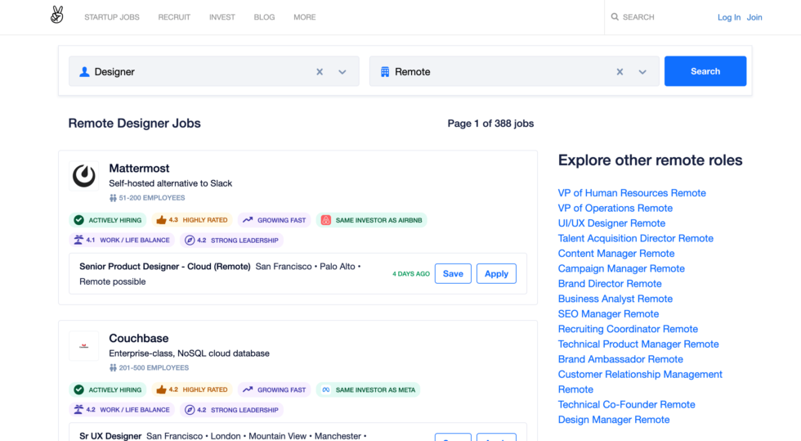801x441 pixels.
Task: Click Mattermost's 4.2 Strong Leadership compass icon
Action: [190, 240]
